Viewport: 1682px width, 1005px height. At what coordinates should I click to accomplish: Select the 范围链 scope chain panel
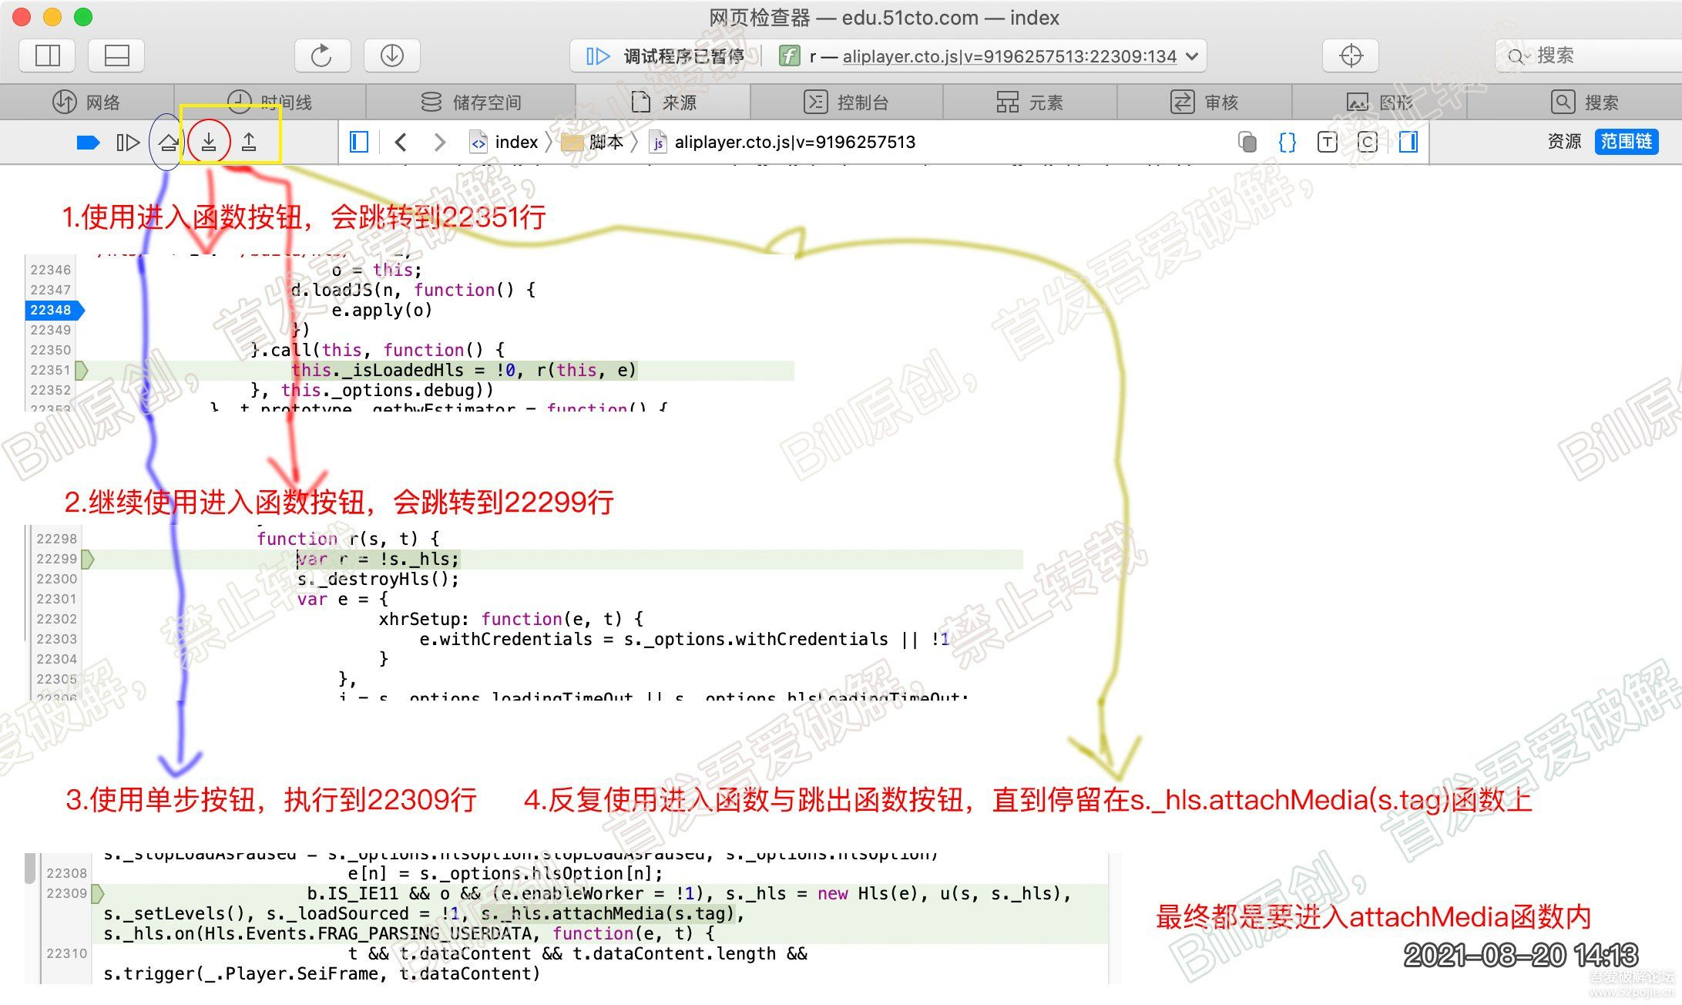coord(1626,142)
